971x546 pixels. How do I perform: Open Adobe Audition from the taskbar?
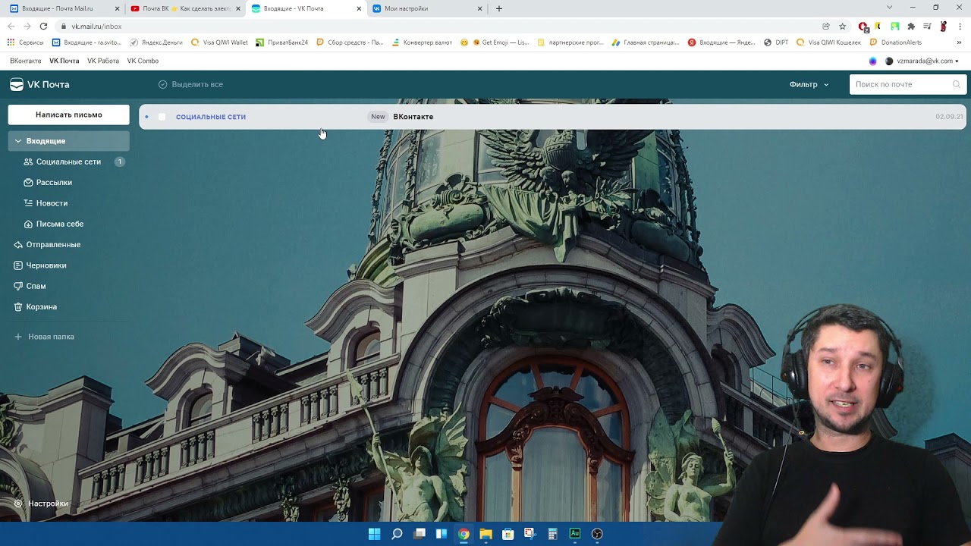pos(575,534)
